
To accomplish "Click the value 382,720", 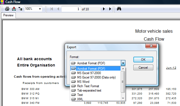I will click(171, 94).
